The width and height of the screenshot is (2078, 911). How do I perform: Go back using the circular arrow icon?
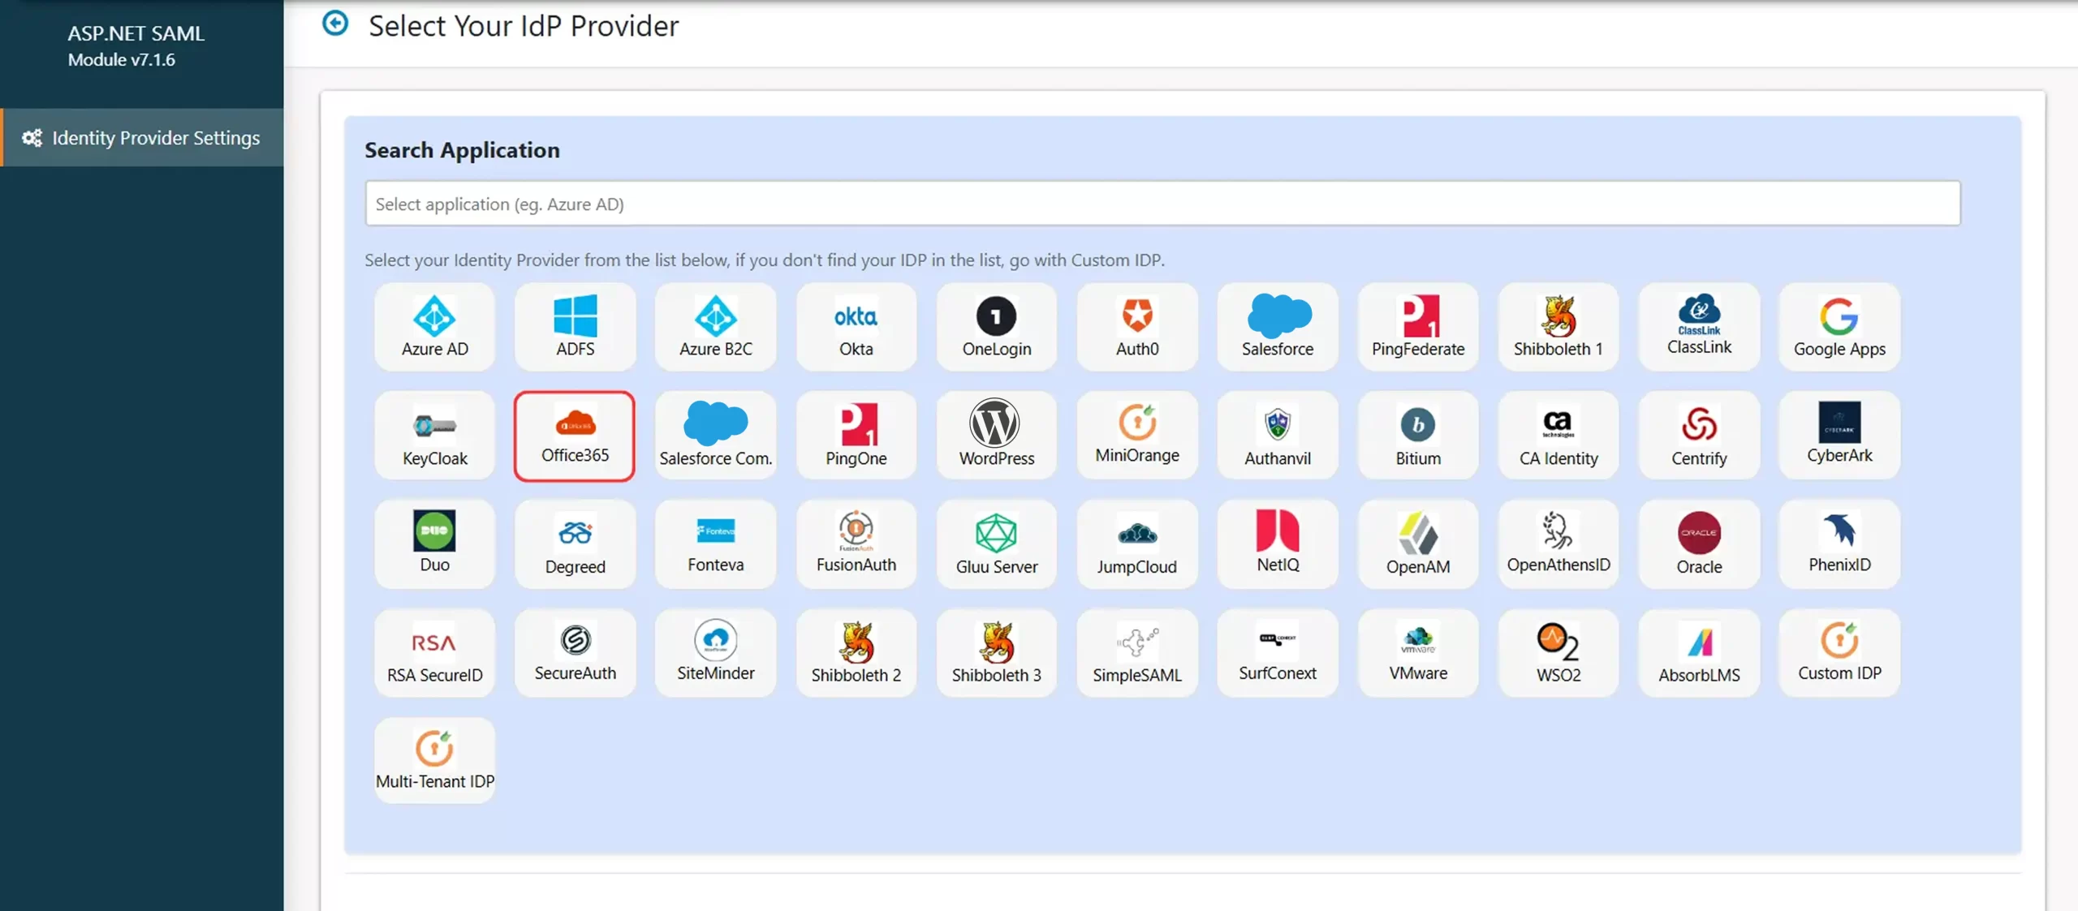pyautogui.click(x=335, y=24)
